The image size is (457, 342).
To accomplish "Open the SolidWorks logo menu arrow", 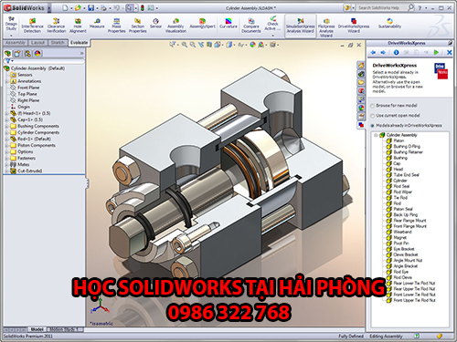I will (49, 8).
